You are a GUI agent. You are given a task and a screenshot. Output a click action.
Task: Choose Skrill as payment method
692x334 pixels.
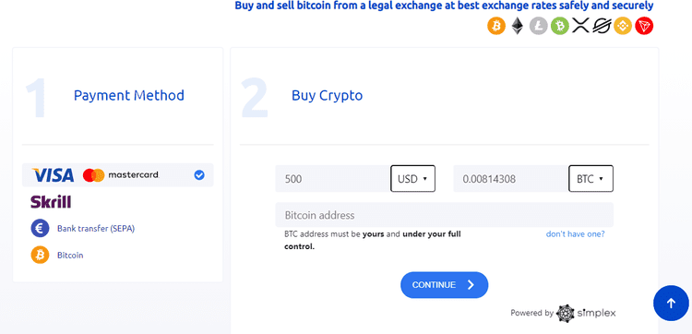pos(51,202)
